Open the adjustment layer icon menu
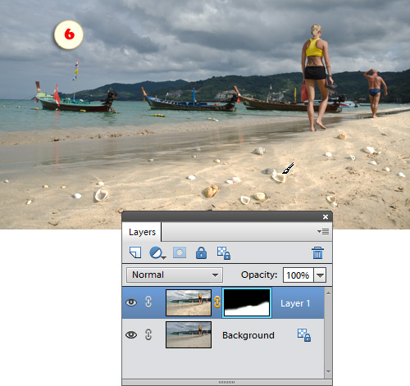The width and height of the screenshot is (410, 386). tap(157, 253)
